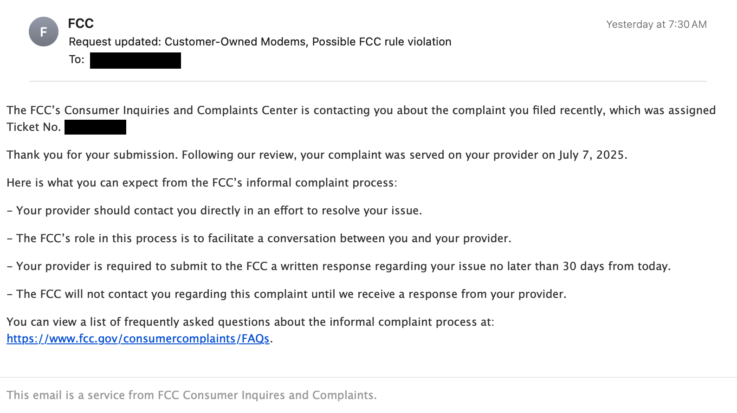
Task: Click 'Possible FCC rule violation' in subject
Action: coord(381,42)
